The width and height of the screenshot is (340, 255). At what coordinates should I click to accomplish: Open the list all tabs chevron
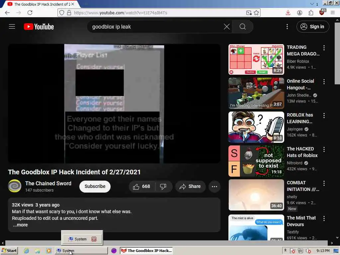(x=312, y=4)
